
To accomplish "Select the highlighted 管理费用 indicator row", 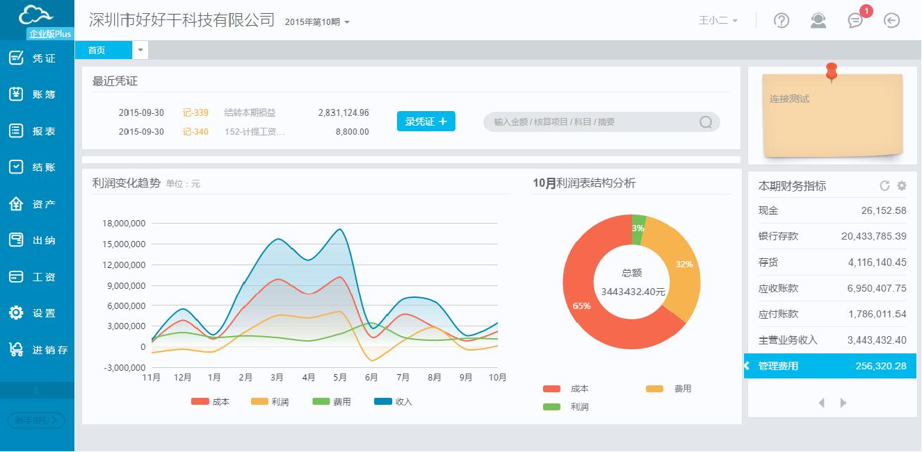I will click(x=830, y=366).
